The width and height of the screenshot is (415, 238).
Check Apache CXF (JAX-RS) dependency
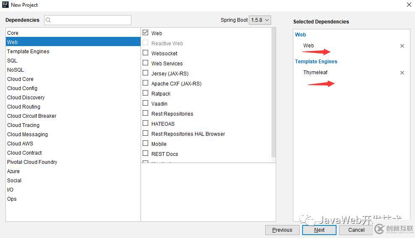pyautogui.click(x=145, y=83)
